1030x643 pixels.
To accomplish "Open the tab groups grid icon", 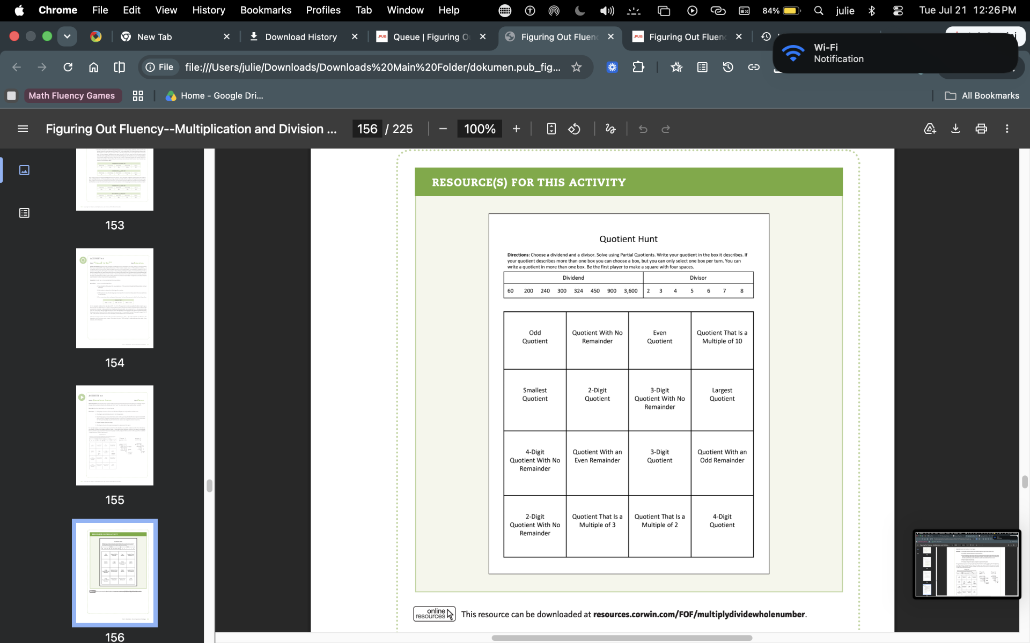I will tap(138, 96).
